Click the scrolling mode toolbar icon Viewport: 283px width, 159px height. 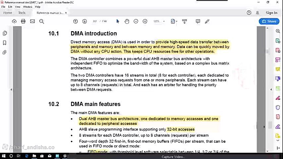point(185,21)
